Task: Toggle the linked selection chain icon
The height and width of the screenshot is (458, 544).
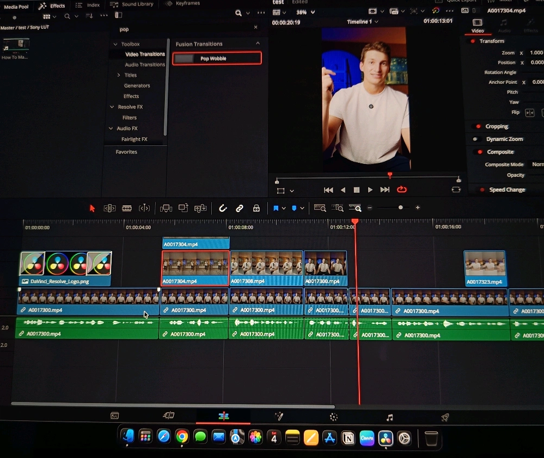Action: pos(239,208)
